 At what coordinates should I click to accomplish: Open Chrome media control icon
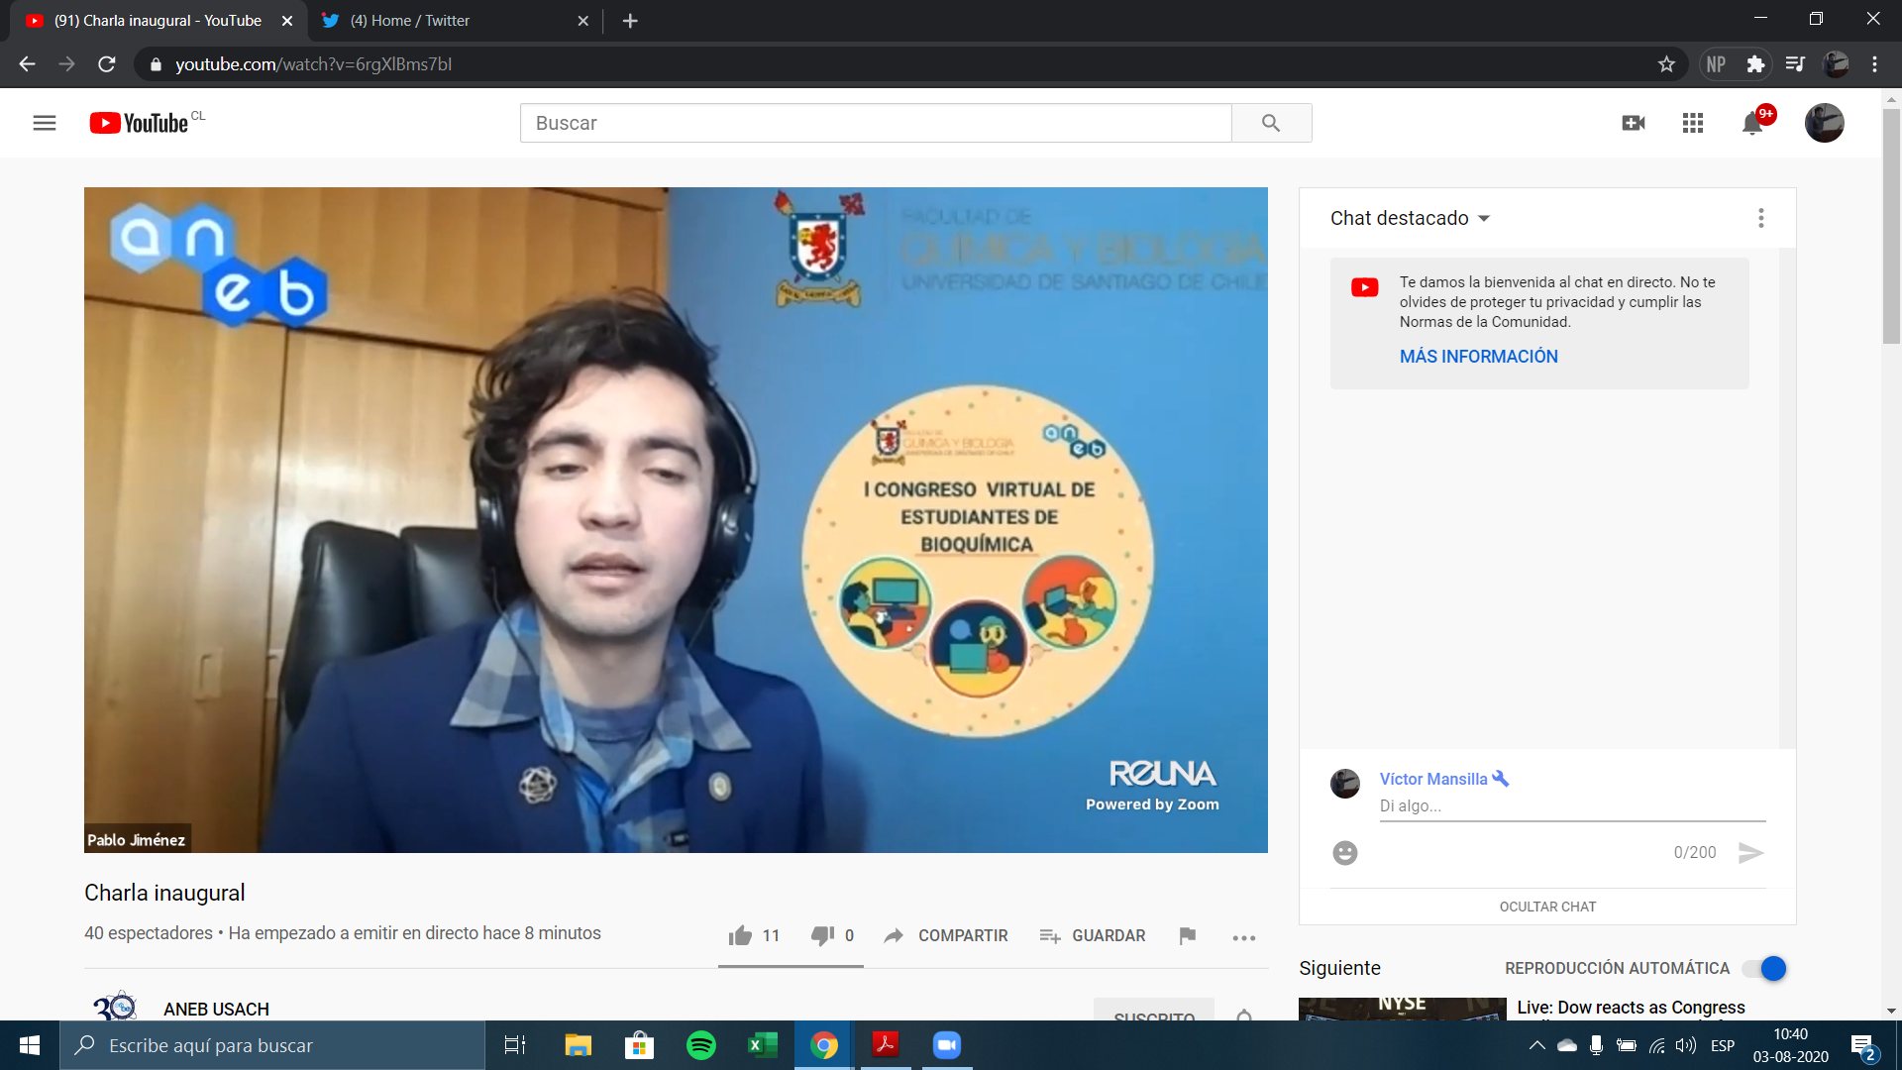(x=1795, y=64)
